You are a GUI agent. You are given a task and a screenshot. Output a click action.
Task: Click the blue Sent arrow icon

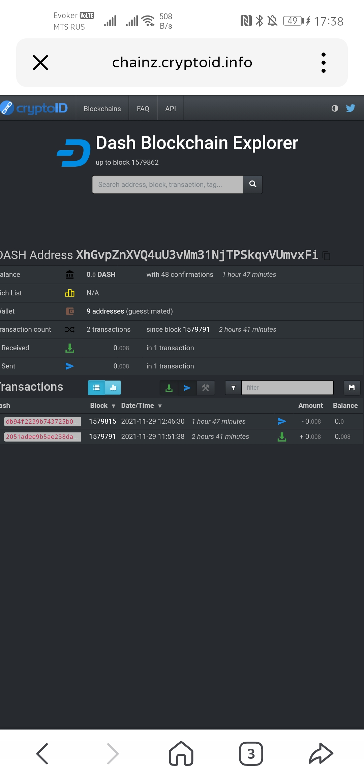click(70, 366)
